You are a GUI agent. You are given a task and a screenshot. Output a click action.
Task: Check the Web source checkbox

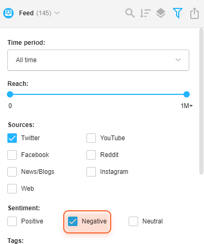pyautogui.click(x=12, y=189)
